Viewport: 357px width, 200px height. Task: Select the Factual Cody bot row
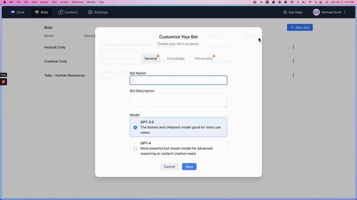pyautogui.click(x=55, y=47)
